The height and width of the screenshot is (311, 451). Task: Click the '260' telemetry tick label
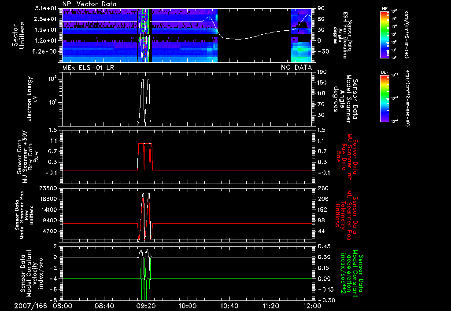pyautogui.click(x=322, y=188)
